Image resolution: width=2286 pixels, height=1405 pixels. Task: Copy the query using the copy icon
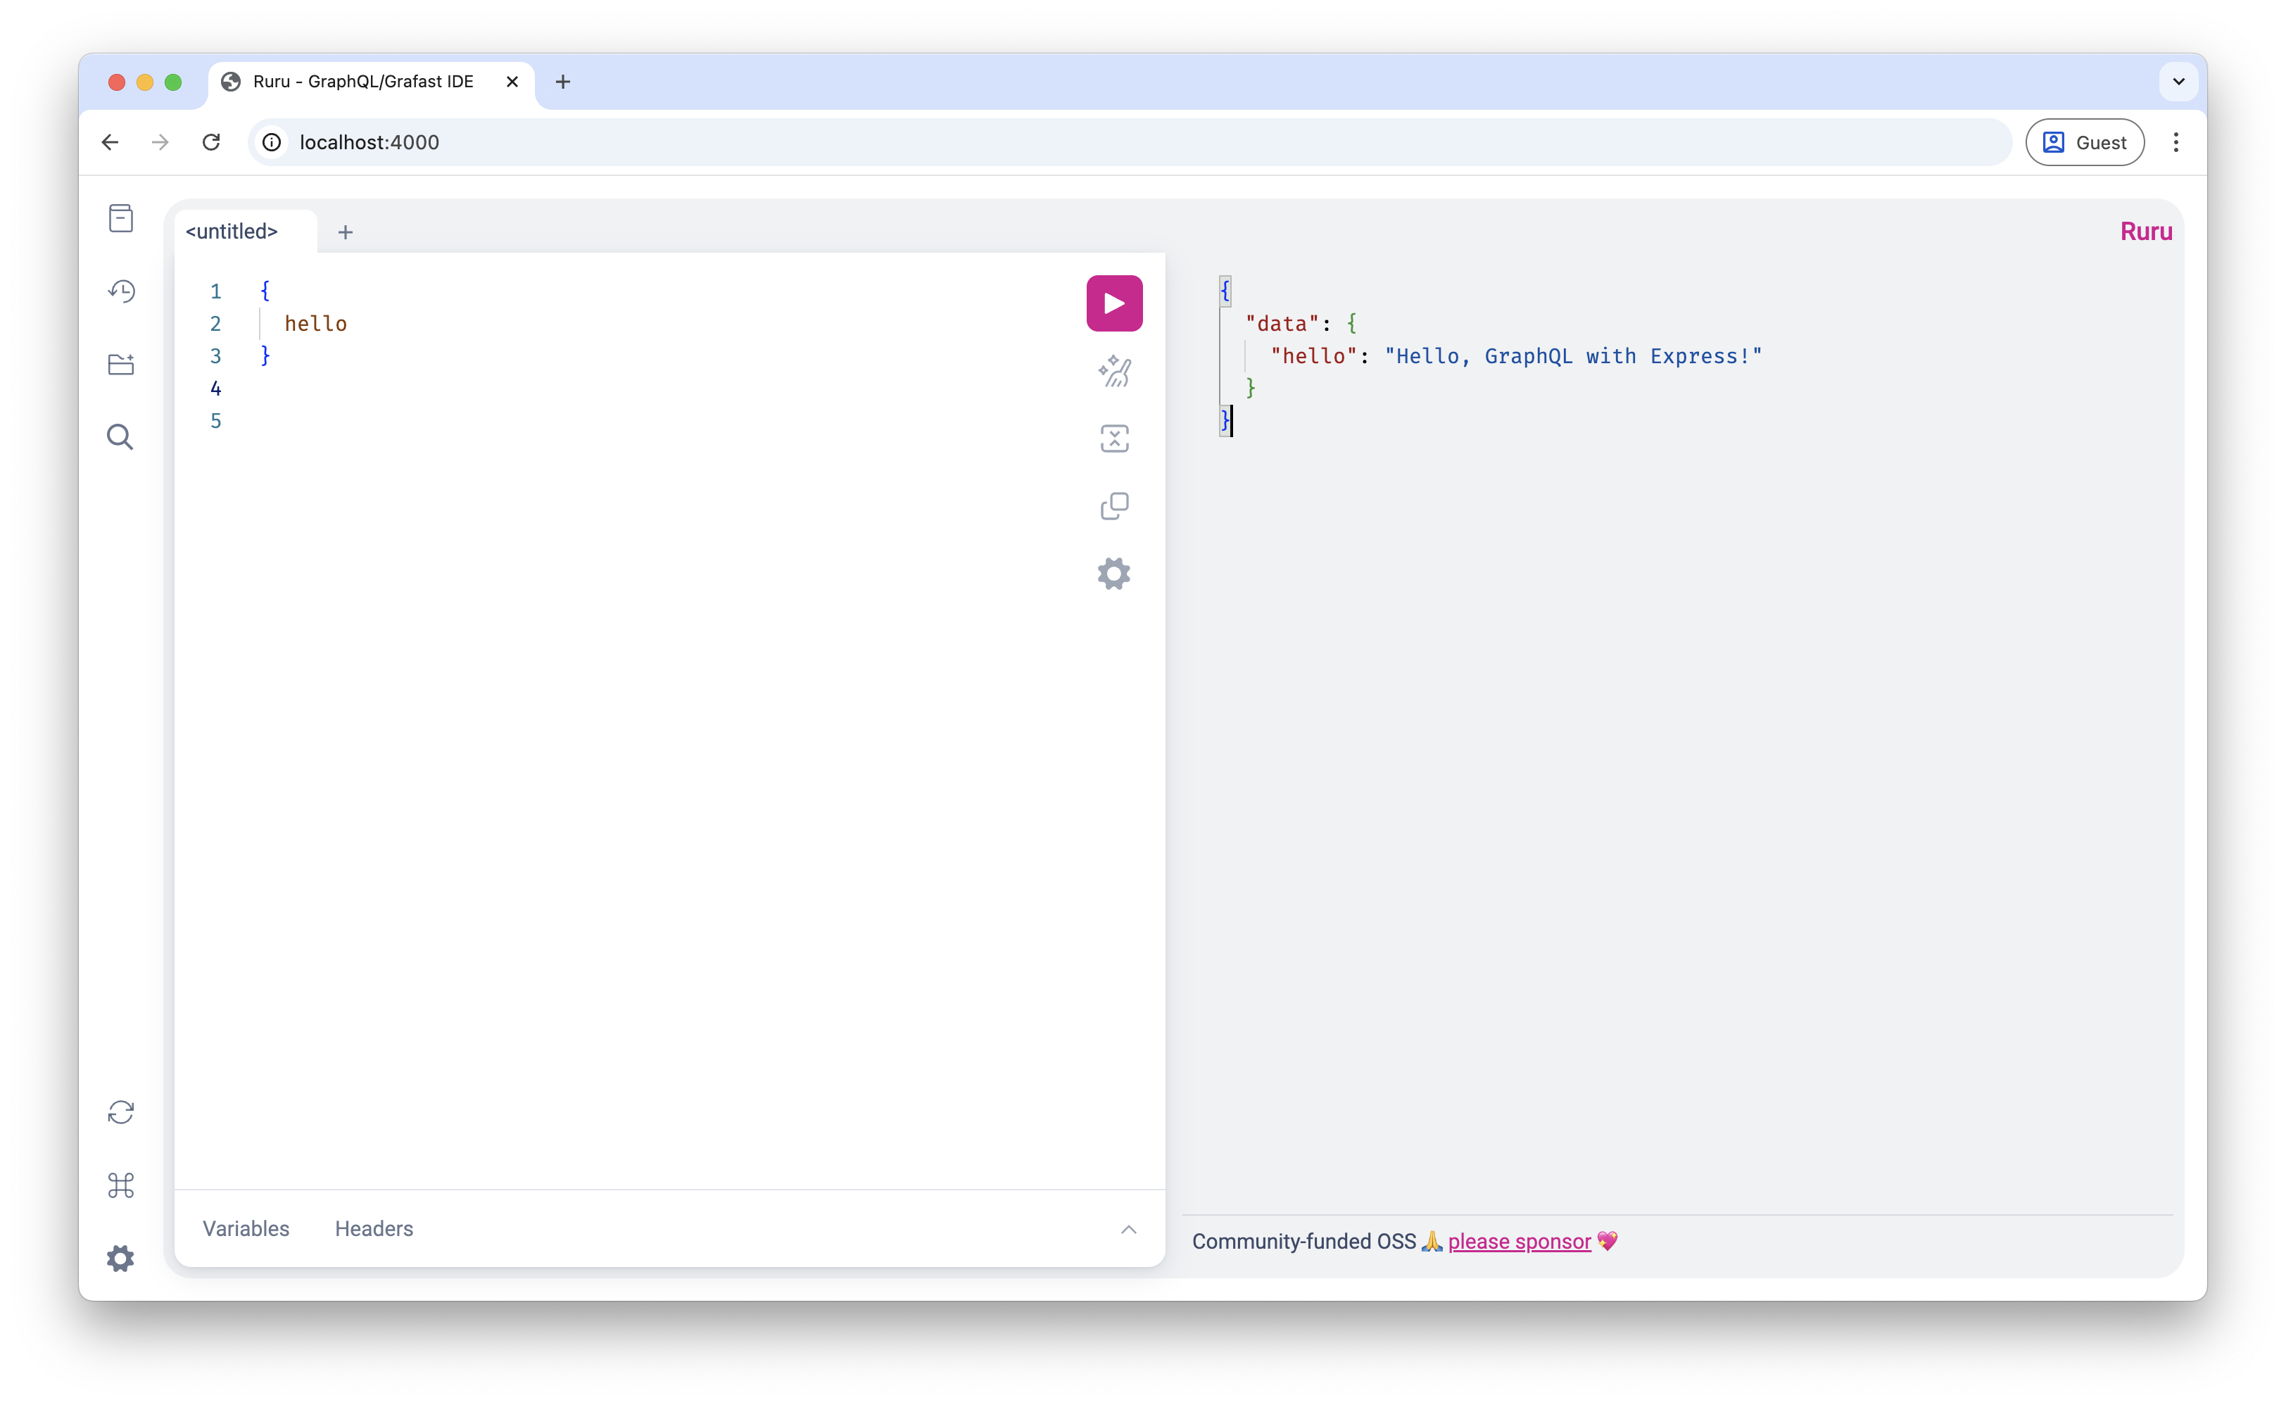coord(1113,506)
